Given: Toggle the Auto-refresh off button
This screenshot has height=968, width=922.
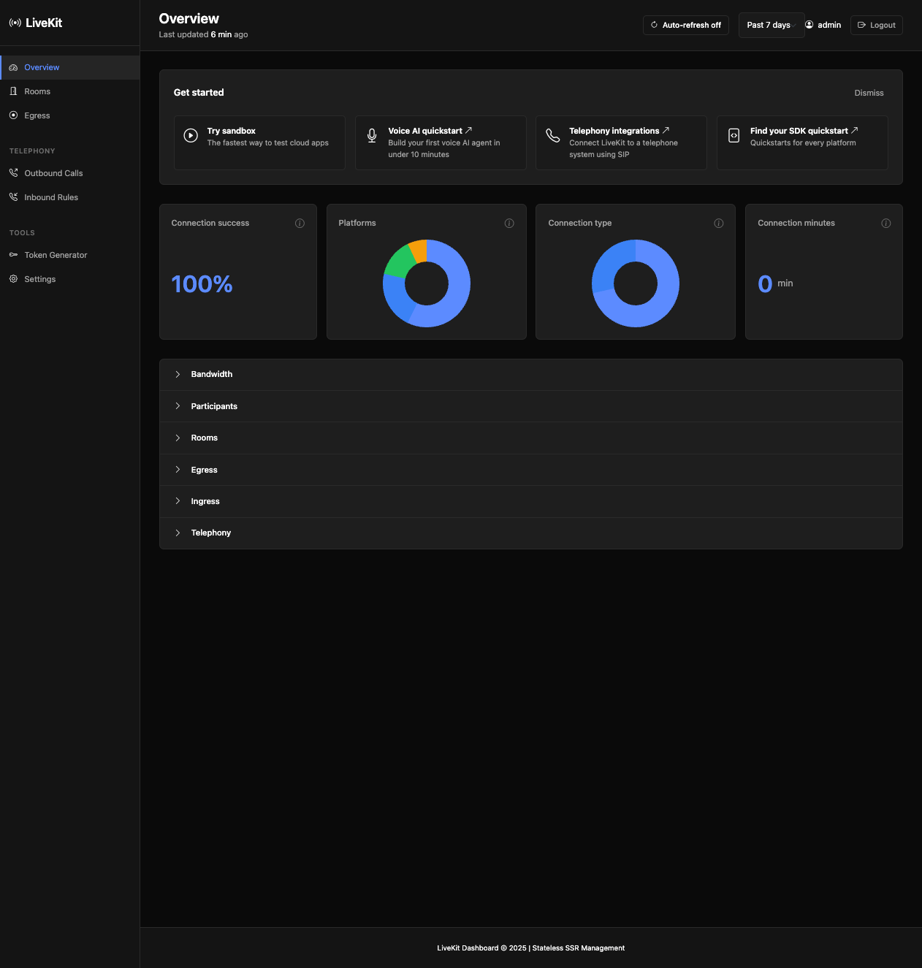Looking at the screenshot, I should 685,25.
